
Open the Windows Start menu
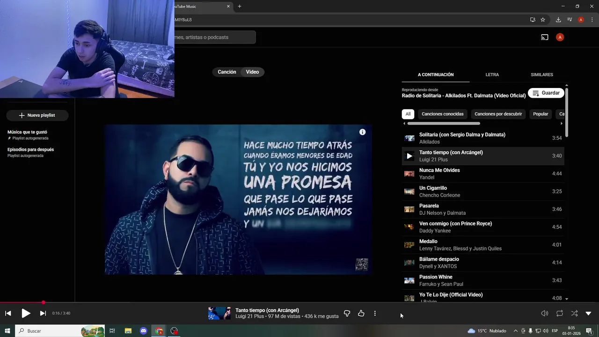click(7, 331)
